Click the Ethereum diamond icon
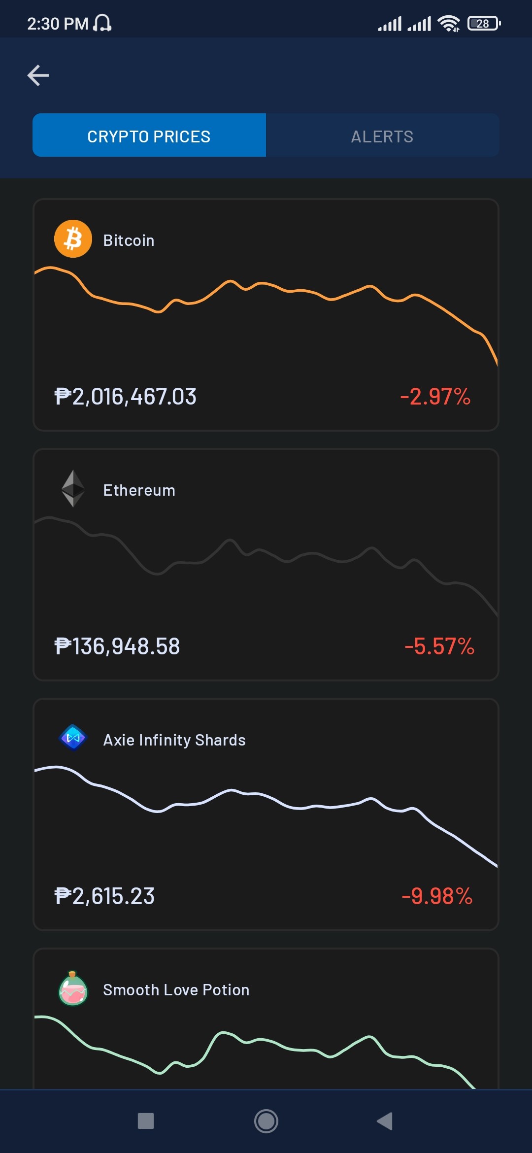 pyautogui.click(x=73, y=489)
